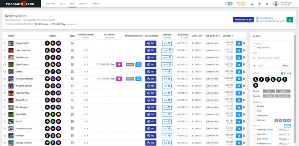Check the Gold filter
The image size is (299, 146).
(x=254, y=111)
